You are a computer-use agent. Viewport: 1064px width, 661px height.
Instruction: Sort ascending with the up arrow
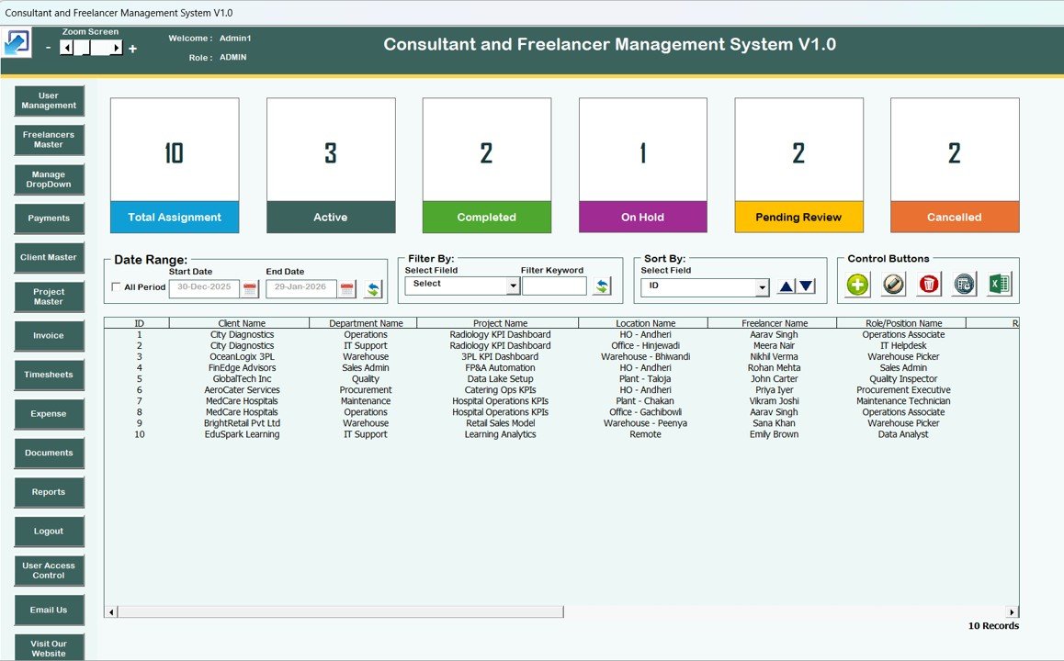tap(786, 286)
